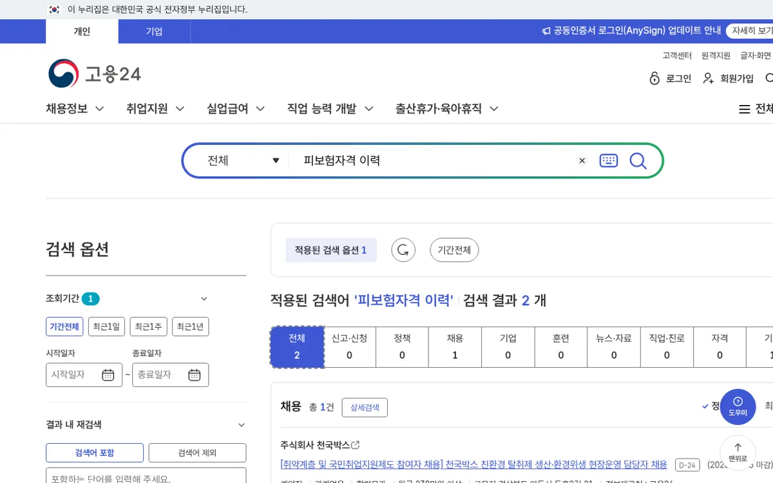Click the D-24 deadline badge
Viewport: 773px width, 483px height.
[687, 465]
